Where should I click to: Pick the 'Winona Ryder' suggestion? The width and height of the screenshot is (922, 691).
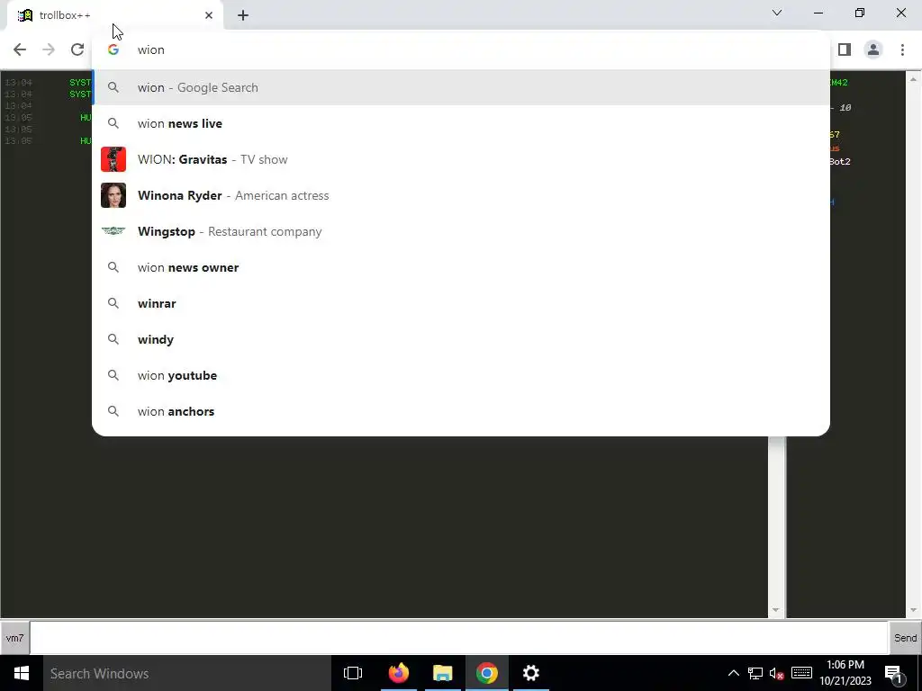click(461, 195)
